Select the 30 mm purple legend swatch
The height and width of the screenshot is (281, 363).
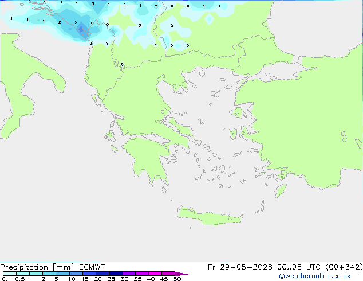pyautogui.click(x=128, y=274)
